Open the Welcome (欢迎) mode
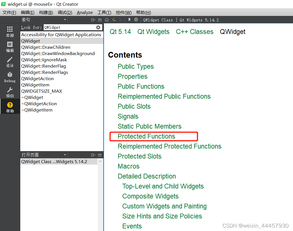 coord(10,32)
